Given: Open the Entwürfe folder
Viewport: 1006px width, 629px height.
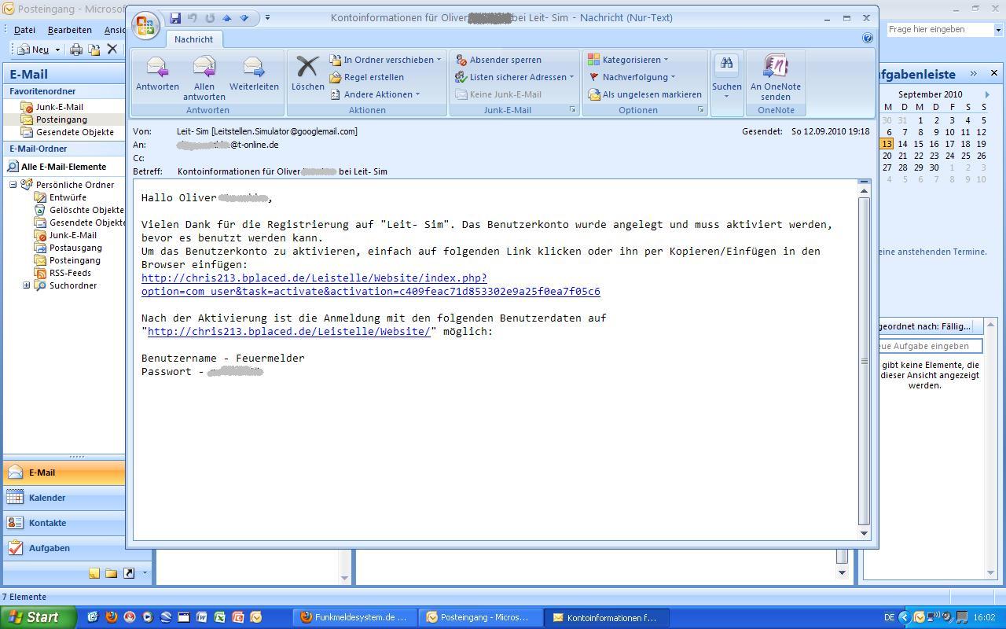Looking at the screenshot, I should [68, 197].
